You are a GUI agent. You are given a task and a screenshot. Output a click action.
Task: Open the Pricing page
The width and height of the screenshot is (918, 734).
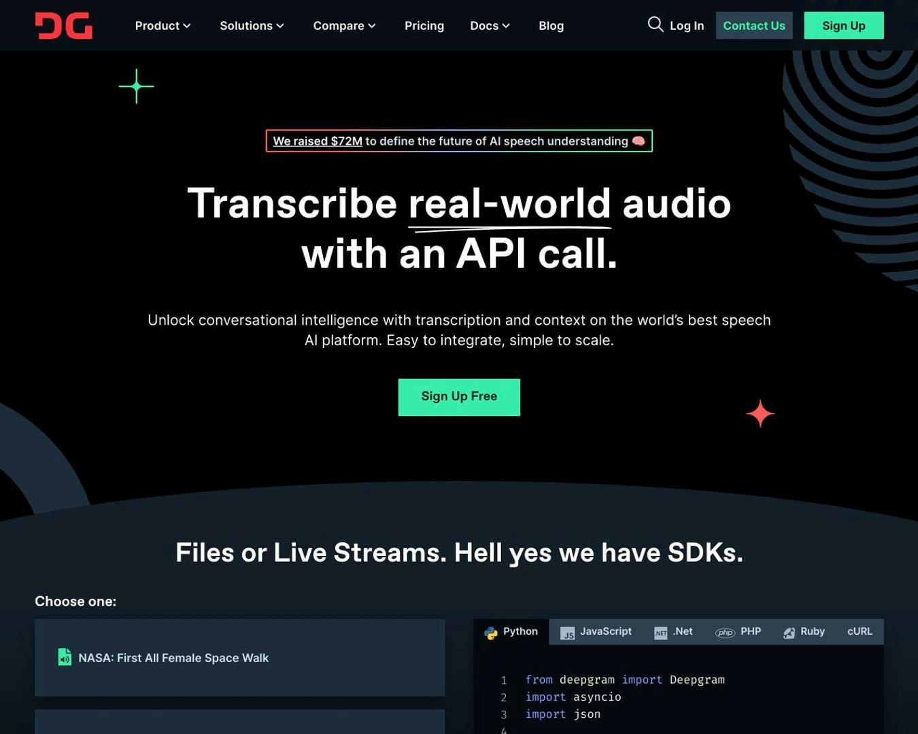(x=424, y=26)
